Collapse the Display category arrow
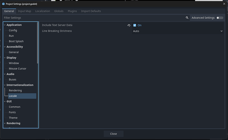228x140 pixels. click(5, 58)
